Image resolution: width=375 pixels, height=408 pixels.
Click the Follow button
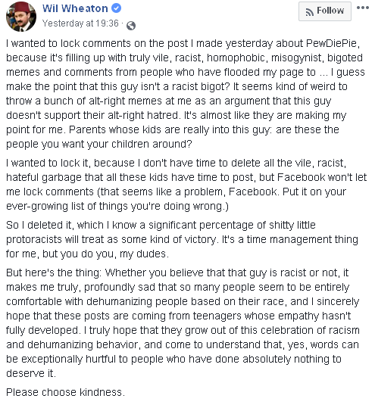pyautogui.click(x=325, y=11)
